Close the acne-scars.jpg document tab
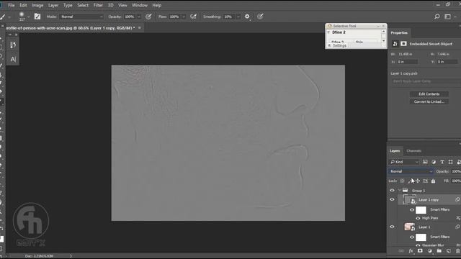 [140, 28]
